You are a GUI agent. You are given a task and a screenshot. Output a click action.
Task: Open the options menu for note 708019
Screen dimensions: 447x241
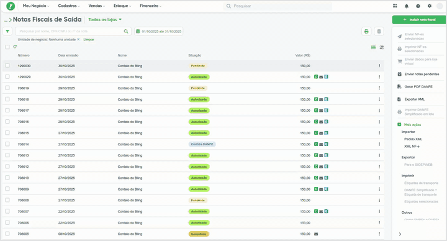click(379, 88)
